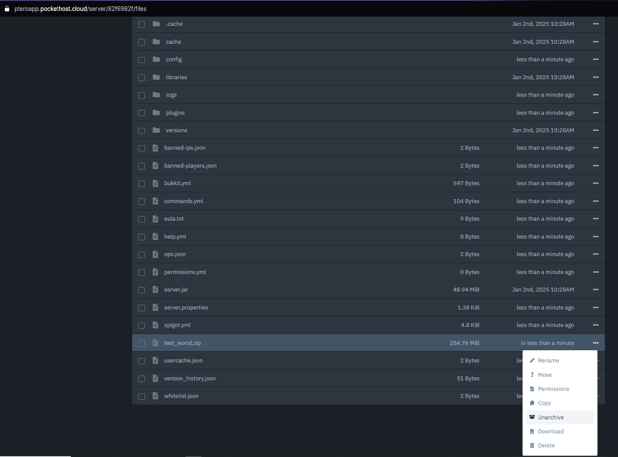Choose Move from the context menu
The height and width of the screenshot is (457, 618).
coord(560,375)
